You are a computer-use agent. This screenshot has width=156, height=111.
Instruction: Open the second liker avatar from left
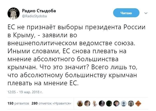pyautogui.click(x=88, y=103)
